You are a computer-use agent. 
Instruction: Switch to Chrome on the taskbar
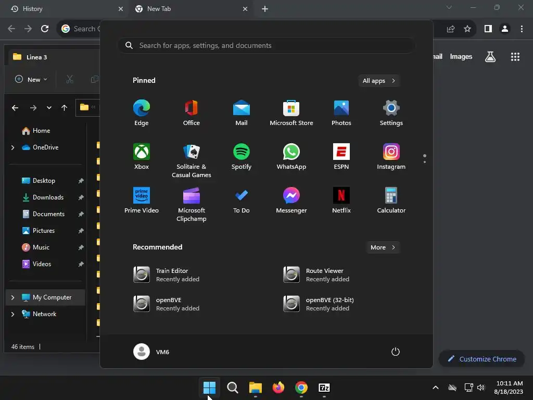coord(301,387)
